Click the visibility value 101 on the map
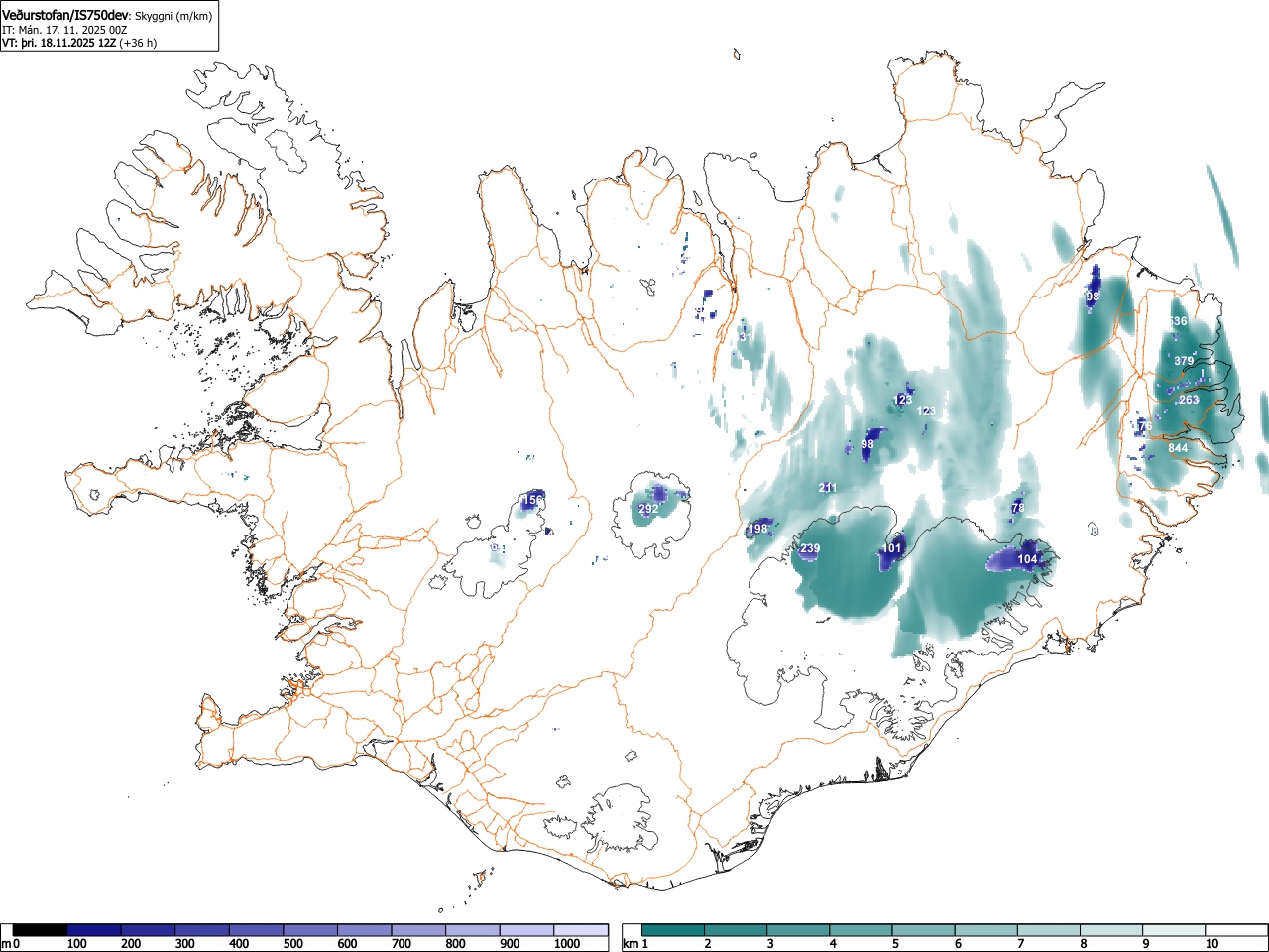 [892, 548]
